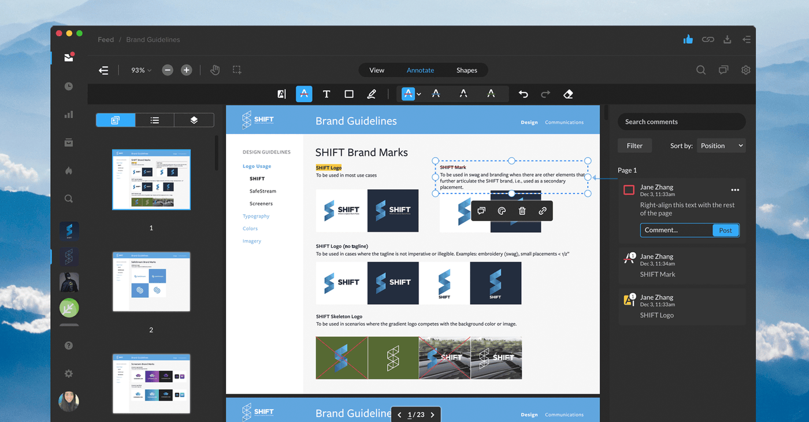Toggle the comments panel icon in viewer toolbar

click(723, 70)
